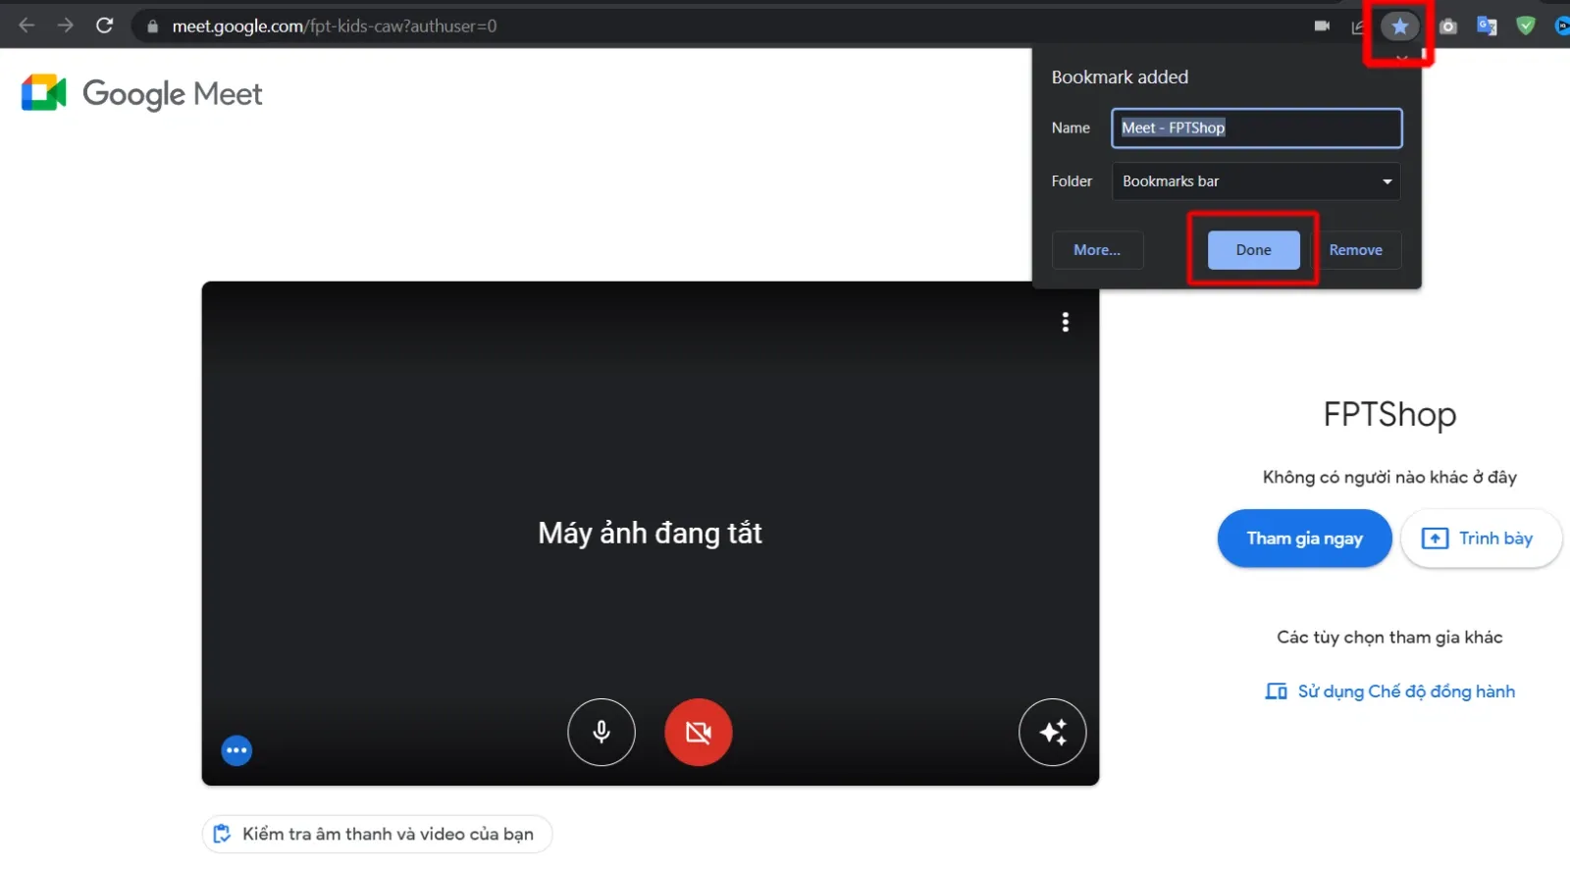Edit the bookmark Name field
Image resolution: width=1570 pixels, height=870 pixels.
(x=1257, y=128)
